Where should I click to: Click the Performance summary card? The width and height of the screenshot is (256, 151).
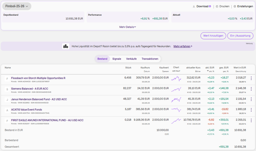click(128, 17)
